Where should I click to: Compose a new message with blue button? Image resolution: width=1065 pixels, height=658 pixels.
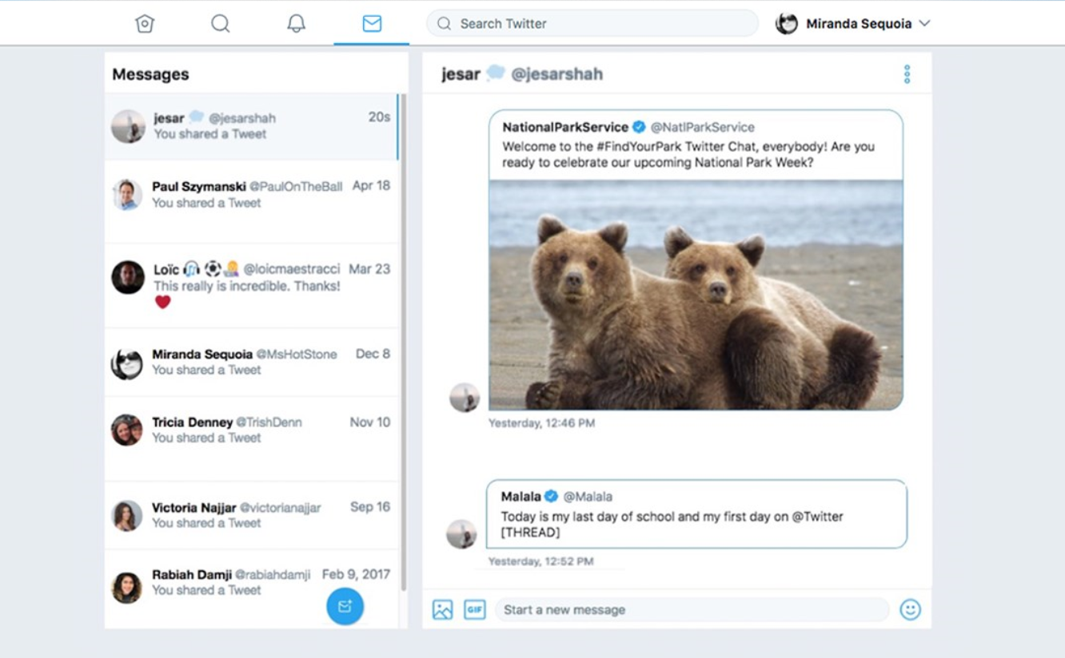click(345, 607)
